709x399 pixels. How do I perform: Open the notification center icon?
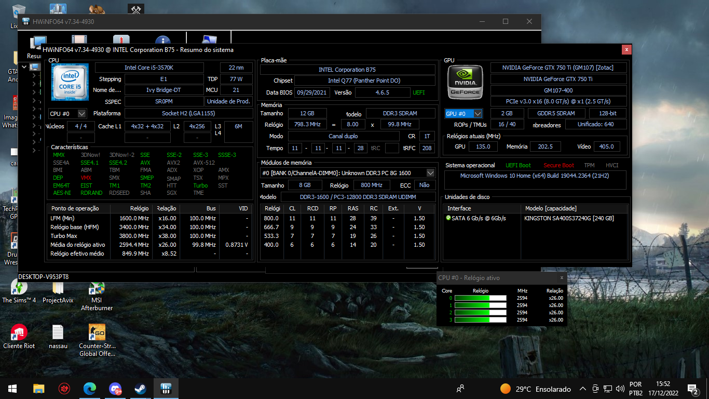point(692,389)
